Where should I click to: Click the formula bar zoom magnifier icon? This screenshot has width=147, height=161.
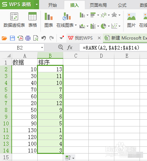[61, 47]
